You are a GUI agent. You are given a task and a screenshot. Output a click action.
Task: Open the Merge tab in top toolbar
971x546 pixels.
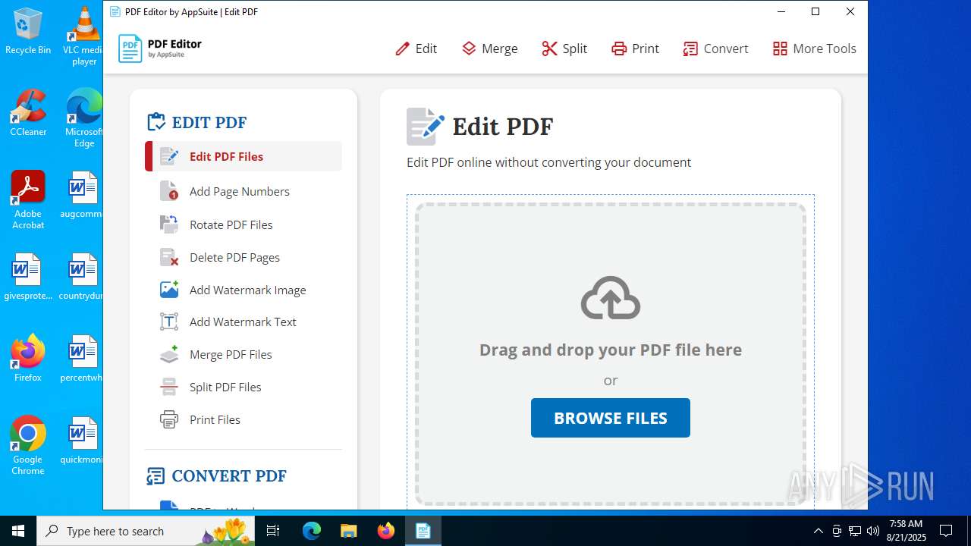pyautogui.click(x=489, y=49)
